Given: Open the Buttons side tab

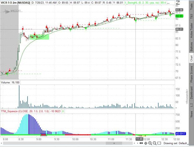Looking at the screenshot, I should pyautogui.click(x=191, y=47).
